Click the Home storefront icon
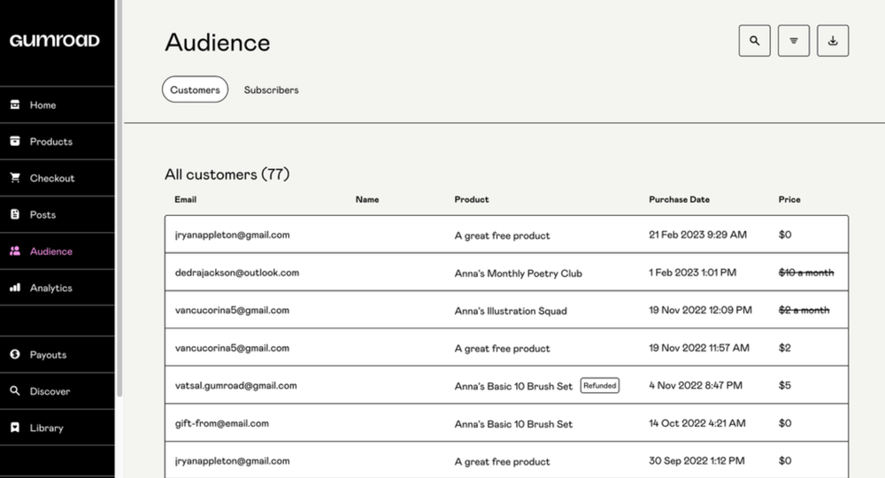 point(15,104)
